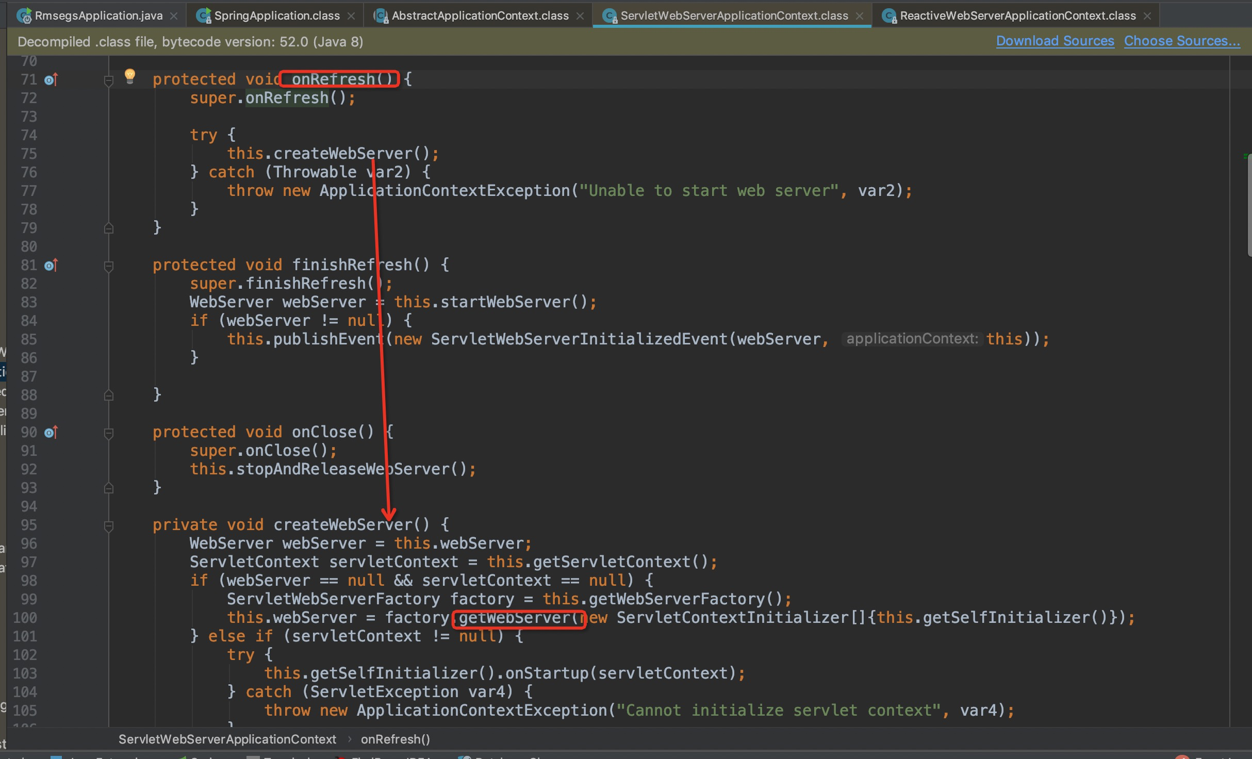Click the Download Sources link

tap(1055, 41)
